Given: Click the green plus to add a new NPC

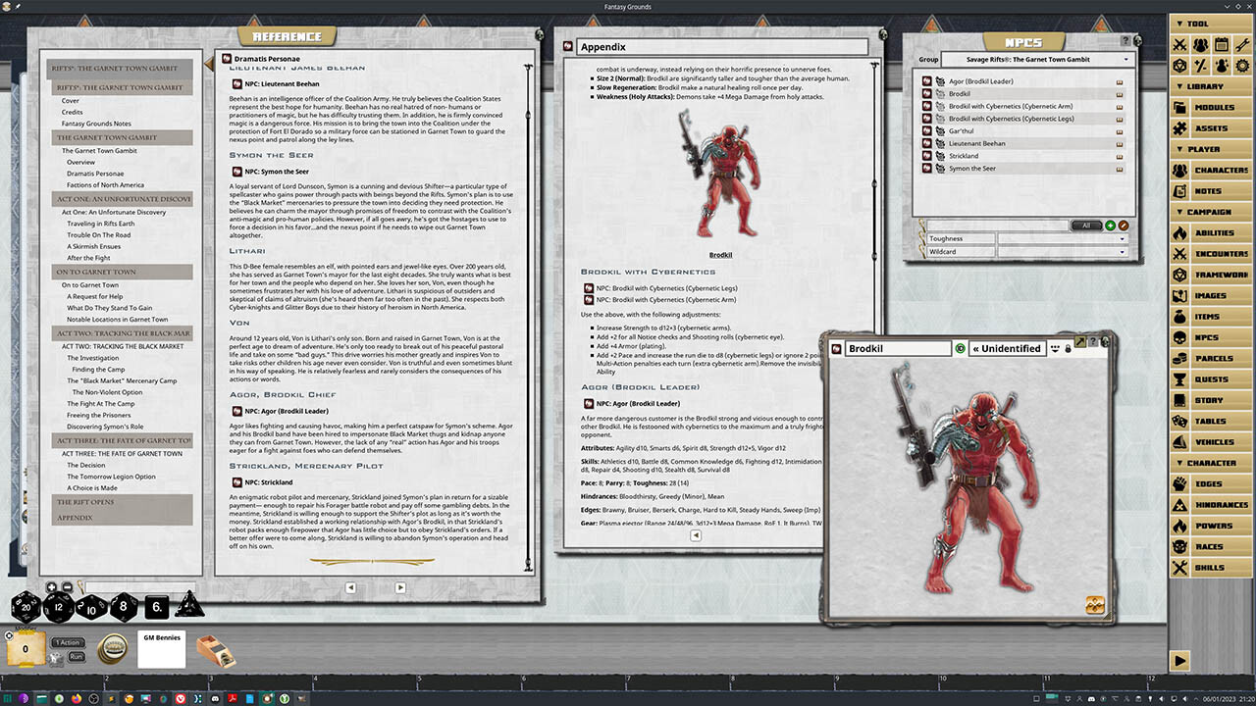Looking at the screenshot, I should tap(1110, 226).
